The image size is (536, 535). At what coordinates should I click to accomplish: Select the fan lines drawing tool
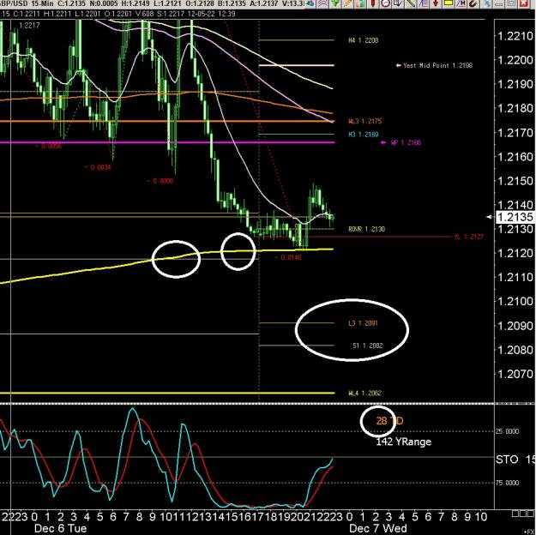pos(424,3)
